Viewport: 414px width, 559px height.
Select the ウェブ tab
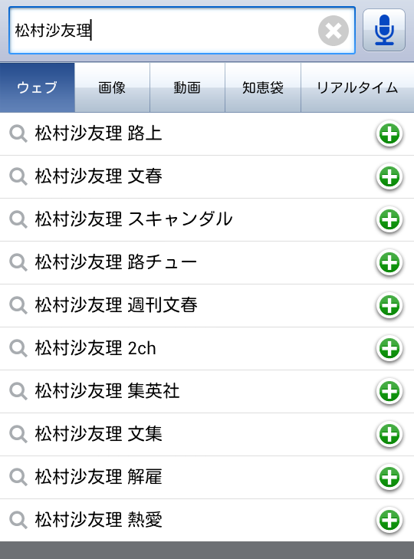pos(38,87)
